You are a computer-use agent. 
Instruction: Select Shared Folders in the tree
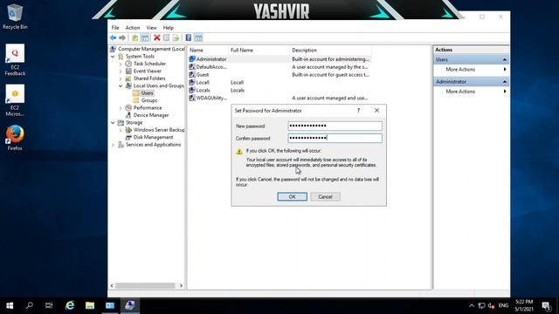(149, 78)
